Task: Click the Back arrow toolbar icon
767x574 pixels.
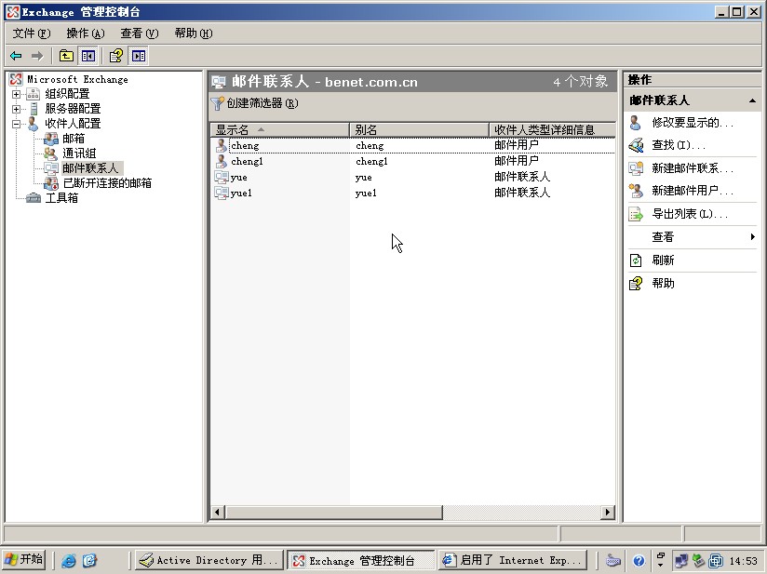Action: coord(16,56)
